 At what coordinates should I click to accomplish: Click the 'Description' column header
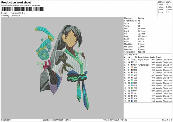143,57
